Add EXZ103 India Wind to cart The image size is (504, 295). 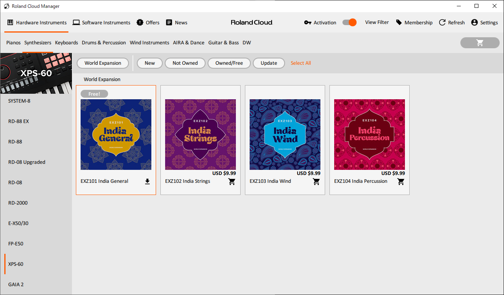click(x=316, y=182)
